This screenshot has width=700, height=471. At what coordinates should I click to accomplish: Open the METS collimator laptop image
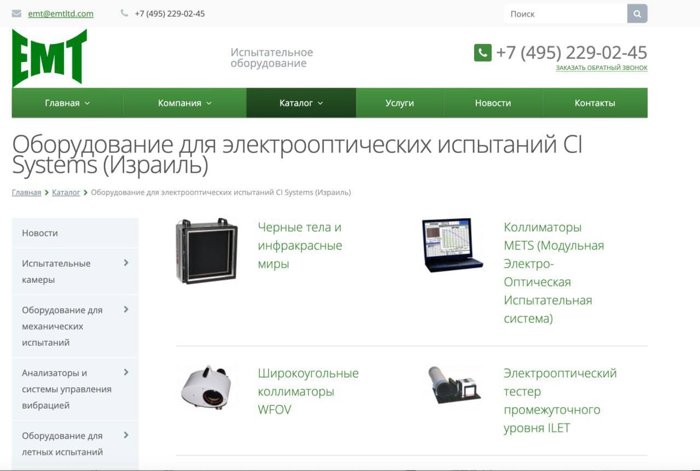click(x=452, y=245)
